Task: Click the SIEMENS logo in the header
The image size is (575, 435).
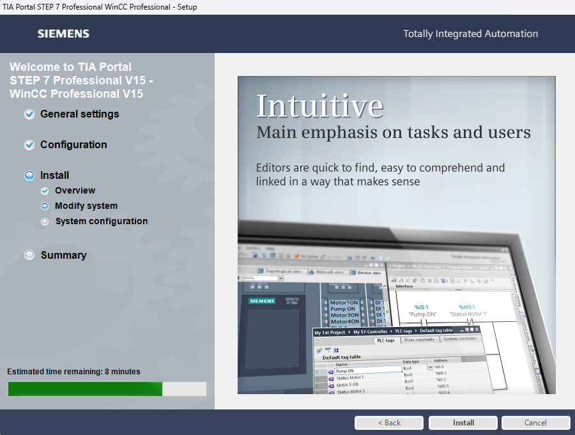Action: [x=63, y=34]
